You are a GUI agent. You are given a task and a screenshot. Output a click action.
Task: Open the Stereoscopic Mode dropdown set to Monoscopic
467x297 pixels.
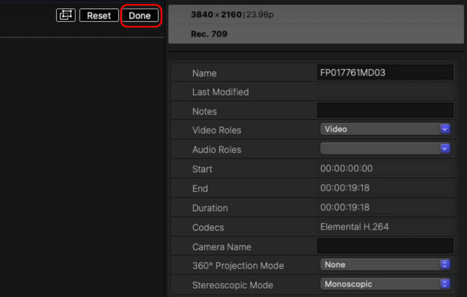pos(385,284)
